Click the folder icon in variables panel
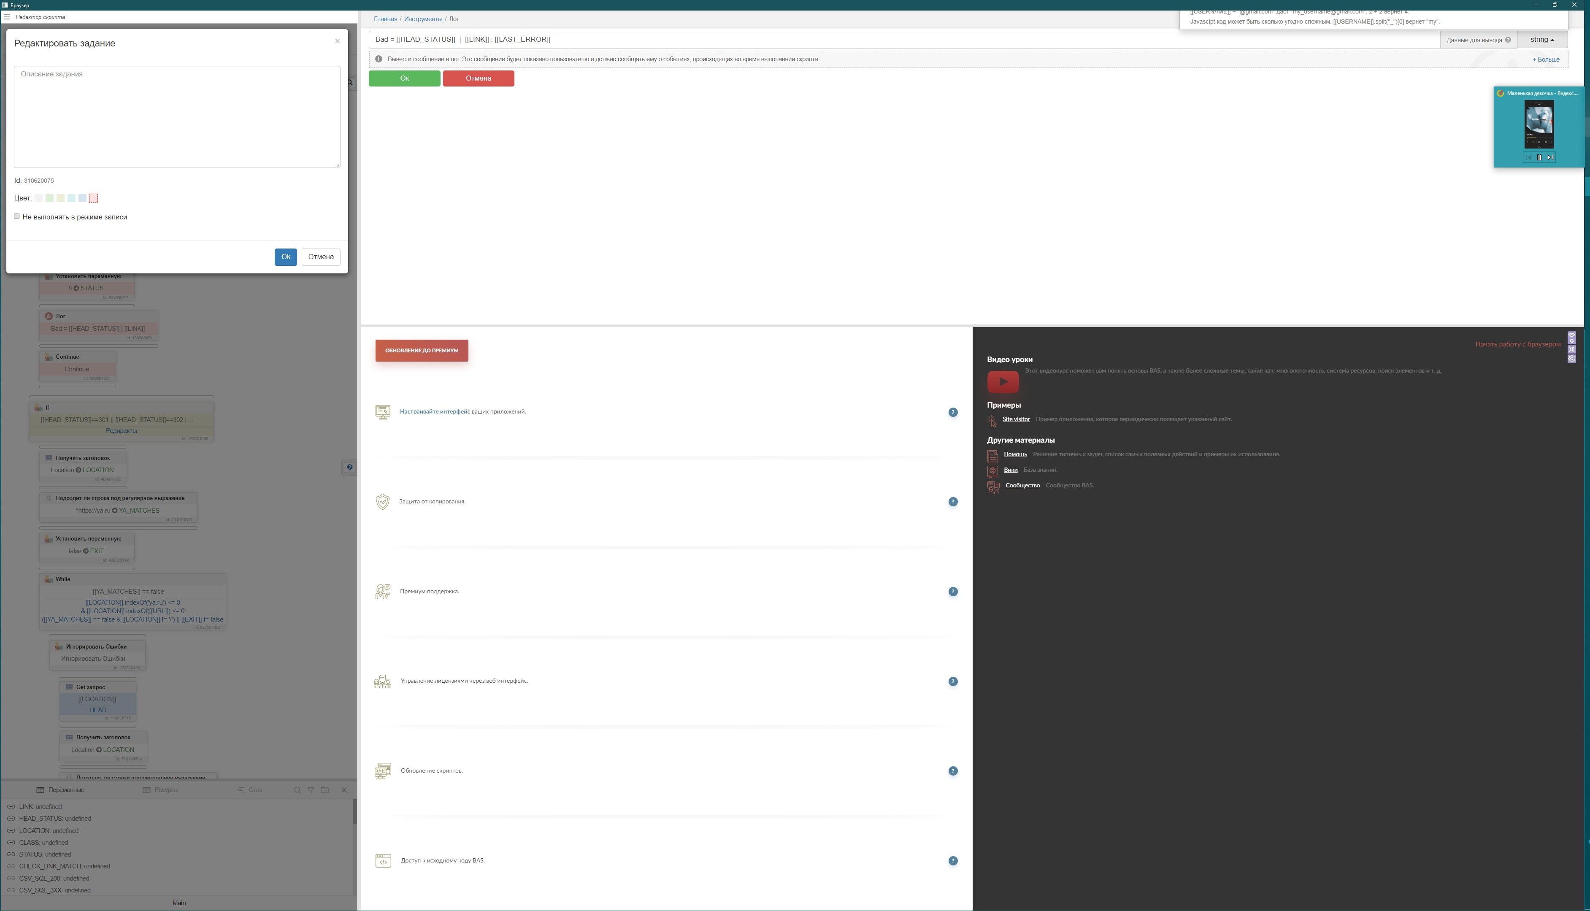 pos(325,790)
